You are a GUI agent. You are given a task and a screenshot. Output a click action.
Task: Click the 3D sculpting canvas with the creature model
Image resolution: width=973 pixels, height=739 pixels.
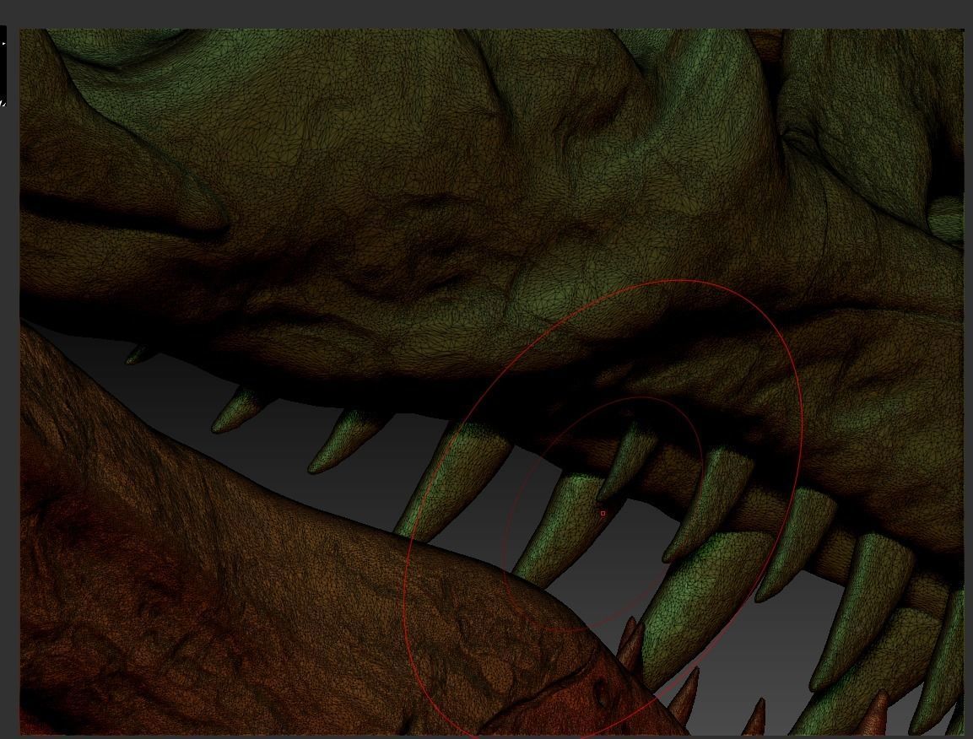coord(491,382)
